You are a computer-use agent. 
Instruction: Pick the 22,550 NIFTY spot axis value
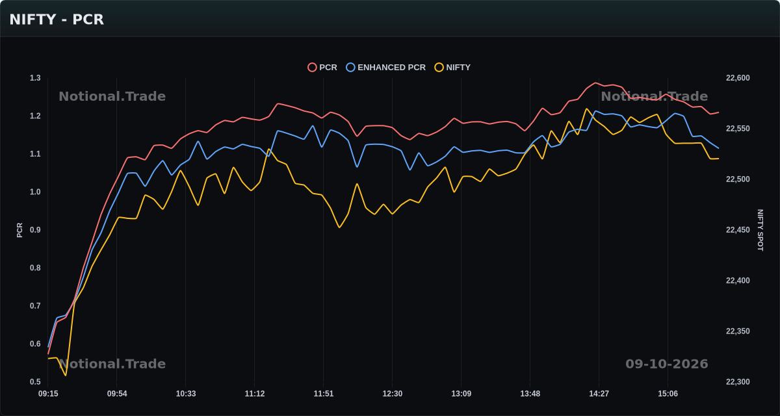click(x=738, y=129)
